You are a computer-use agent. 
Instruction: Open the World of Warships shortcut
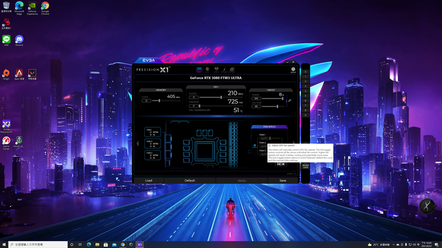pos(19,141)
